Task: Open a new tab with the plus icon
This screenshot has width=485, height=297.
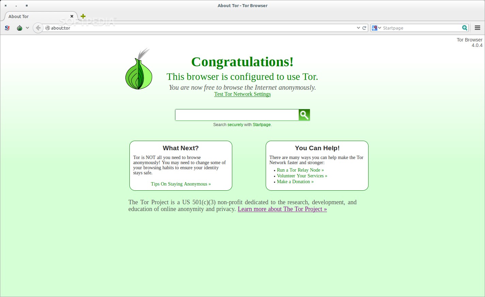Action: point(83,16)
